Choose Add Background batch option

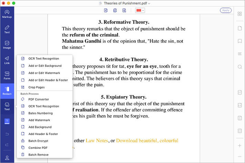click(45, 127)
